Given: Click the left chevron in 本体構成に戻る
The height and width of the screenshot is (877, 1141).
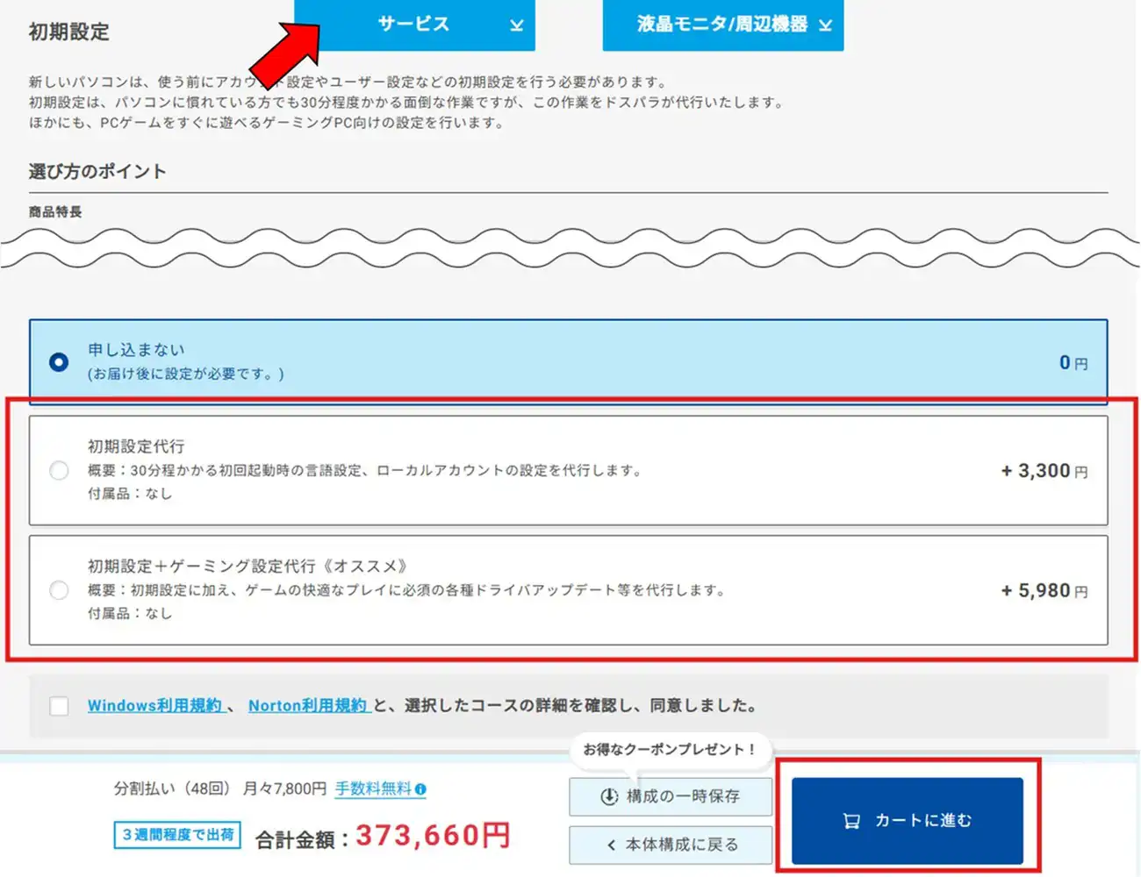Looking at the screenshot, I should (x=611, y=845).
